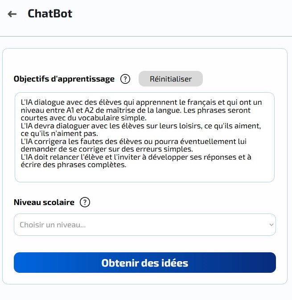Click the chevron arrow of the niveau selector
The width and height of the screenshot is (292, 300).
(271, 225)
